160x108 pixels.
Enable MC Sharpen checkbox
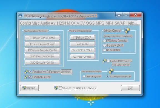tap(108, 61)
